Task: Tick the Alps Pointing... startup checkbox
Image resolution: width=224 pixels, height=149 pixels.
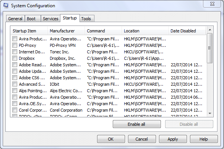Action: (x=15, y=91)
